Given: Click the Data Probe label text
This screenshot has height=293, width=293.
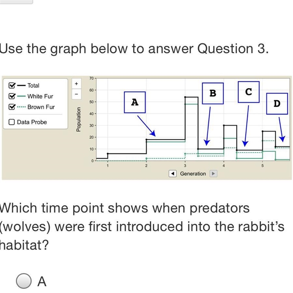Looking at the screenshot, I should (32, 122).
